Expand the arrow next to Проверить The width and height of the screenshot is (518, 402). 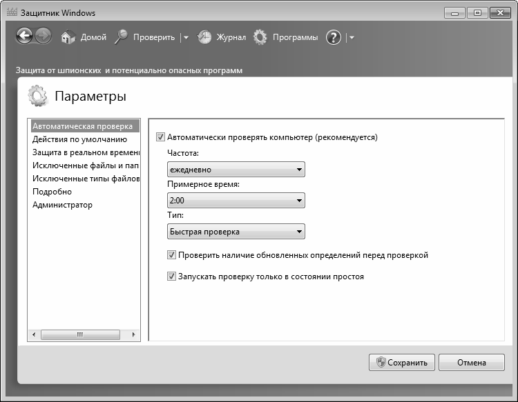click(185, 38)
